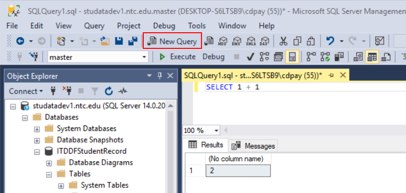406x193 pixels.
Task: Start a DMX query from the toolbar
Action: tap(236, 41)
